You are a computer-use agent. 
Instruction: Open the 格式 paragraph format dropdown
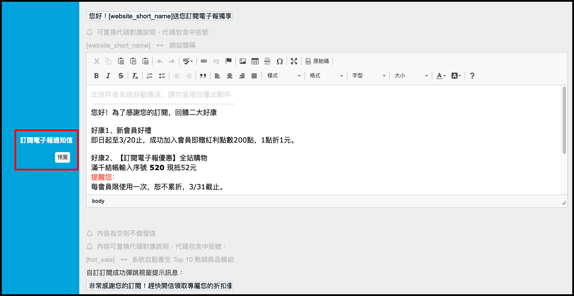tap(326, 76)
